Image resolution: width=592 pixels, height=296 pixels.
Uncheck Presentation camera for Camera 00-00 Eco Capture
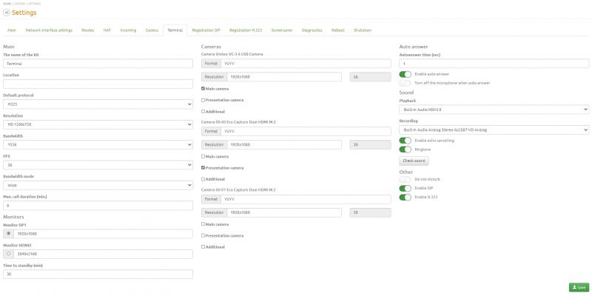point(203,168)
